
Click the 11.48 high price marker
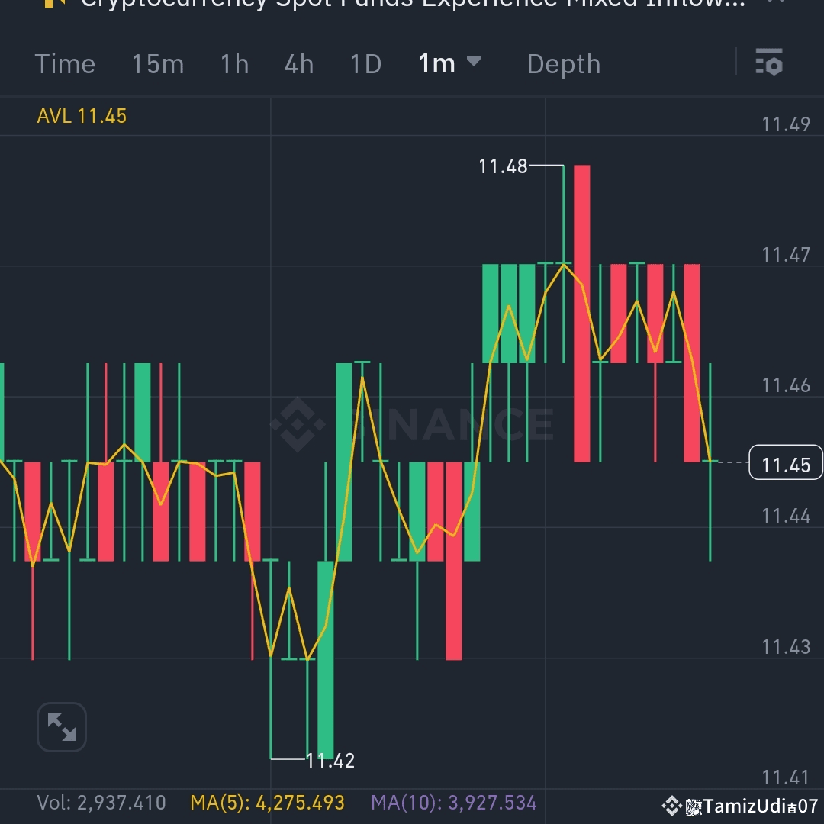[504, 166]
